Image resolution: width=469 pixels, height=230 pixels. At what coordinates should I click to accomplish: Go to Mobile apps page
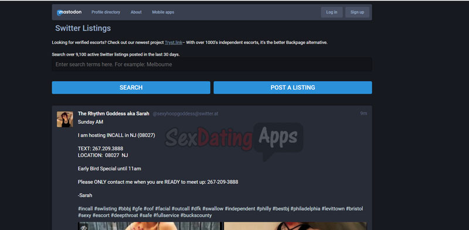point(163,12)
